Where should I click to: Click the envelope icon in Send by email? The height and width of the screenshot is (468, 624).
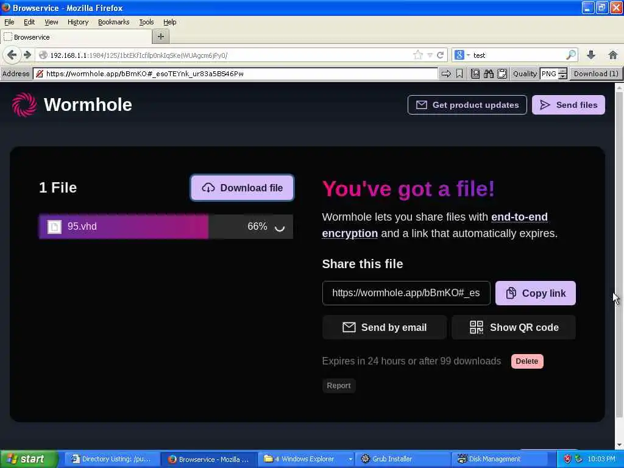349,327
